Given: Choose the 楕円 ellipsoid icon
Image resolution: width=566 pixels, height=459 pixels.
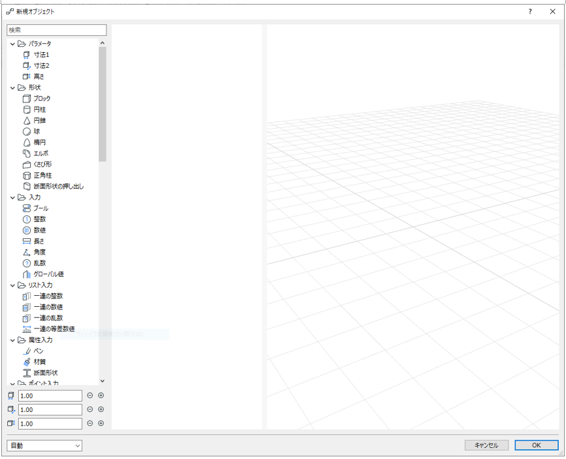Looking at the screenshot, I should coord(26,142).
